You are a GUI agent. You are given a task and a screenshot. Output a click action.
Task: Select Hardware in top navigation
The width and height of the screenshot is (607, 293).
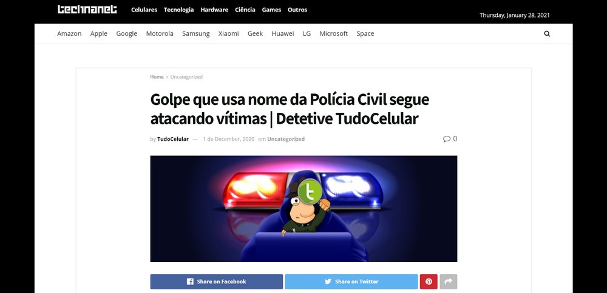[214, 10]
